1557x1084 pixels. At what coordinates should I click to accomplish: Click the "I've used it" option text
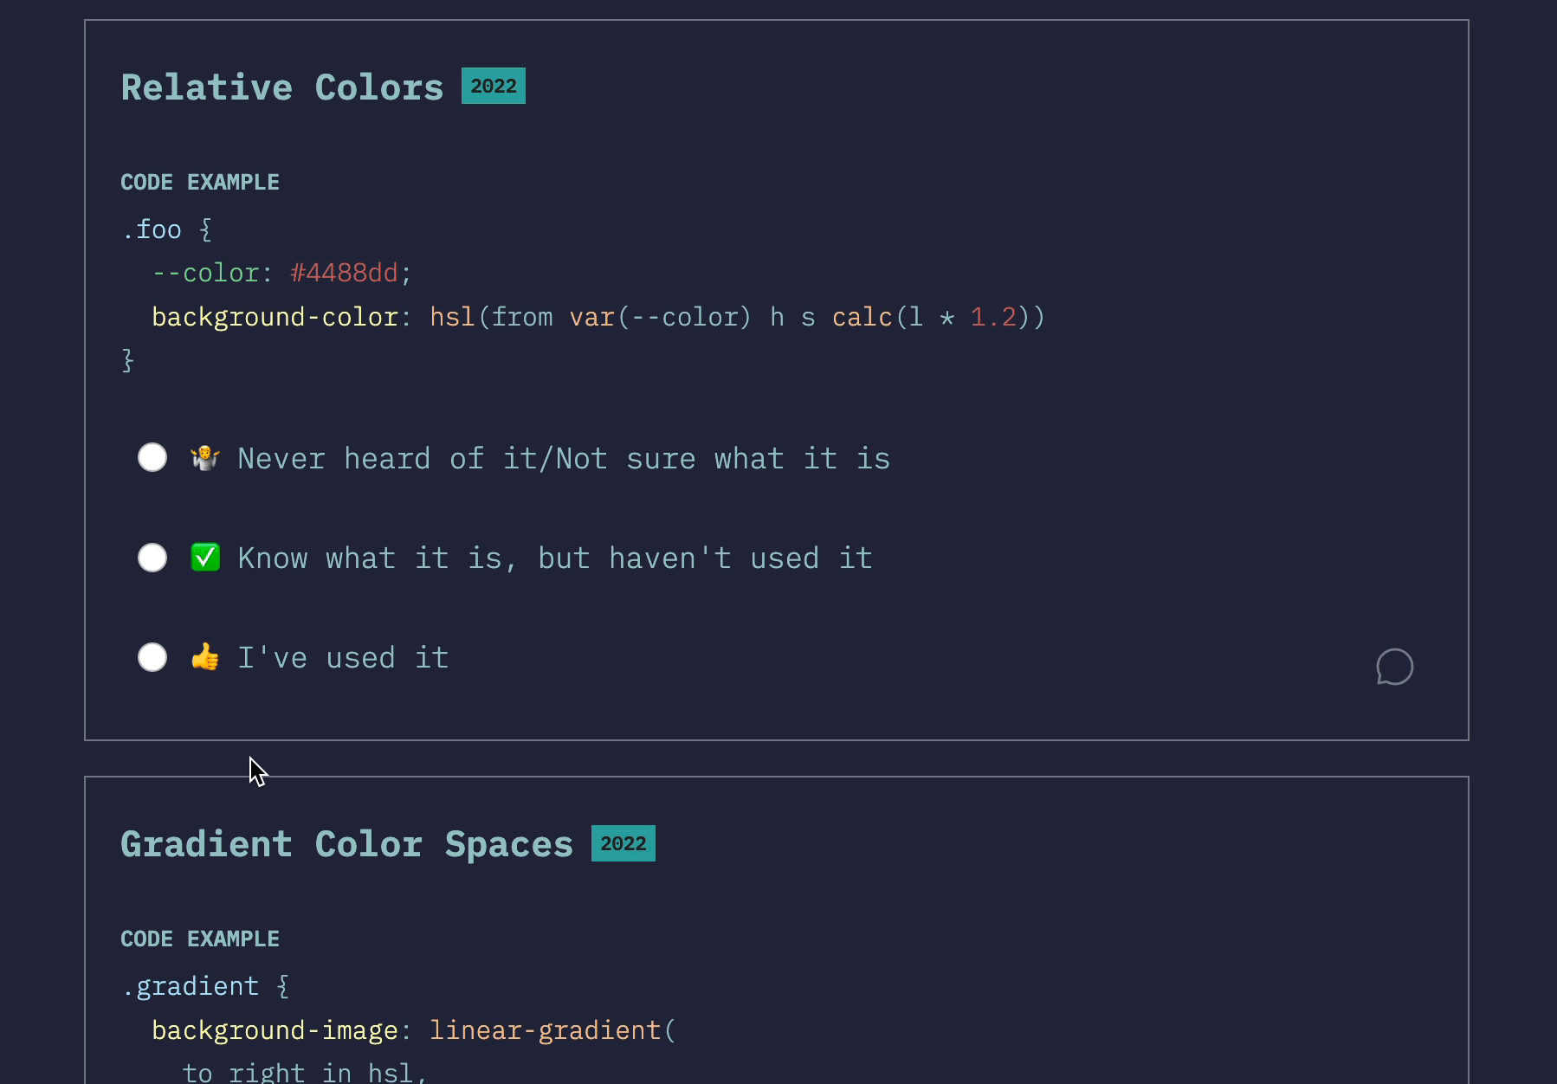(343, 658)
